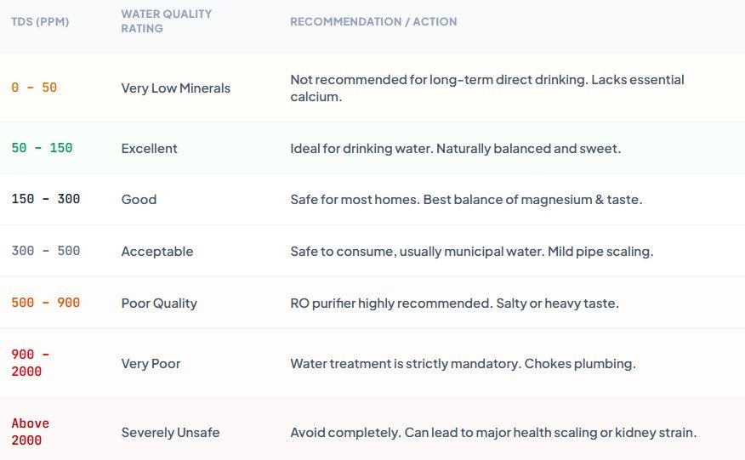The image size is (745, 460).
Task: Click the TDS (PPM) column header
Action: 40,22
